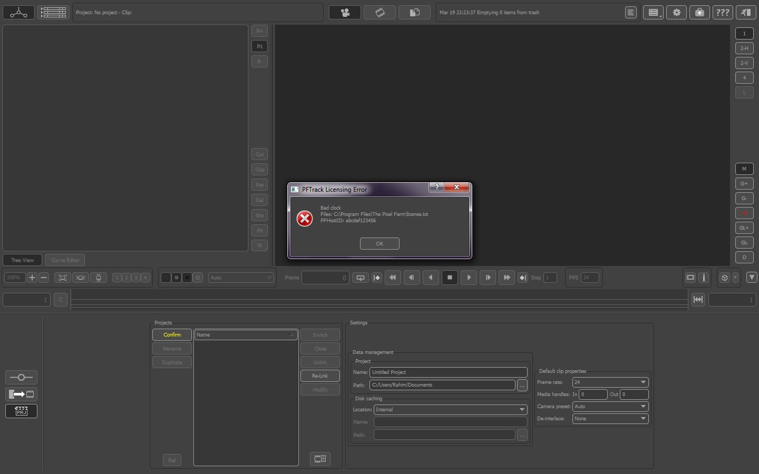Screen dimensions: 759x474
Task: Play forward
Action: [x=469, y=277]
